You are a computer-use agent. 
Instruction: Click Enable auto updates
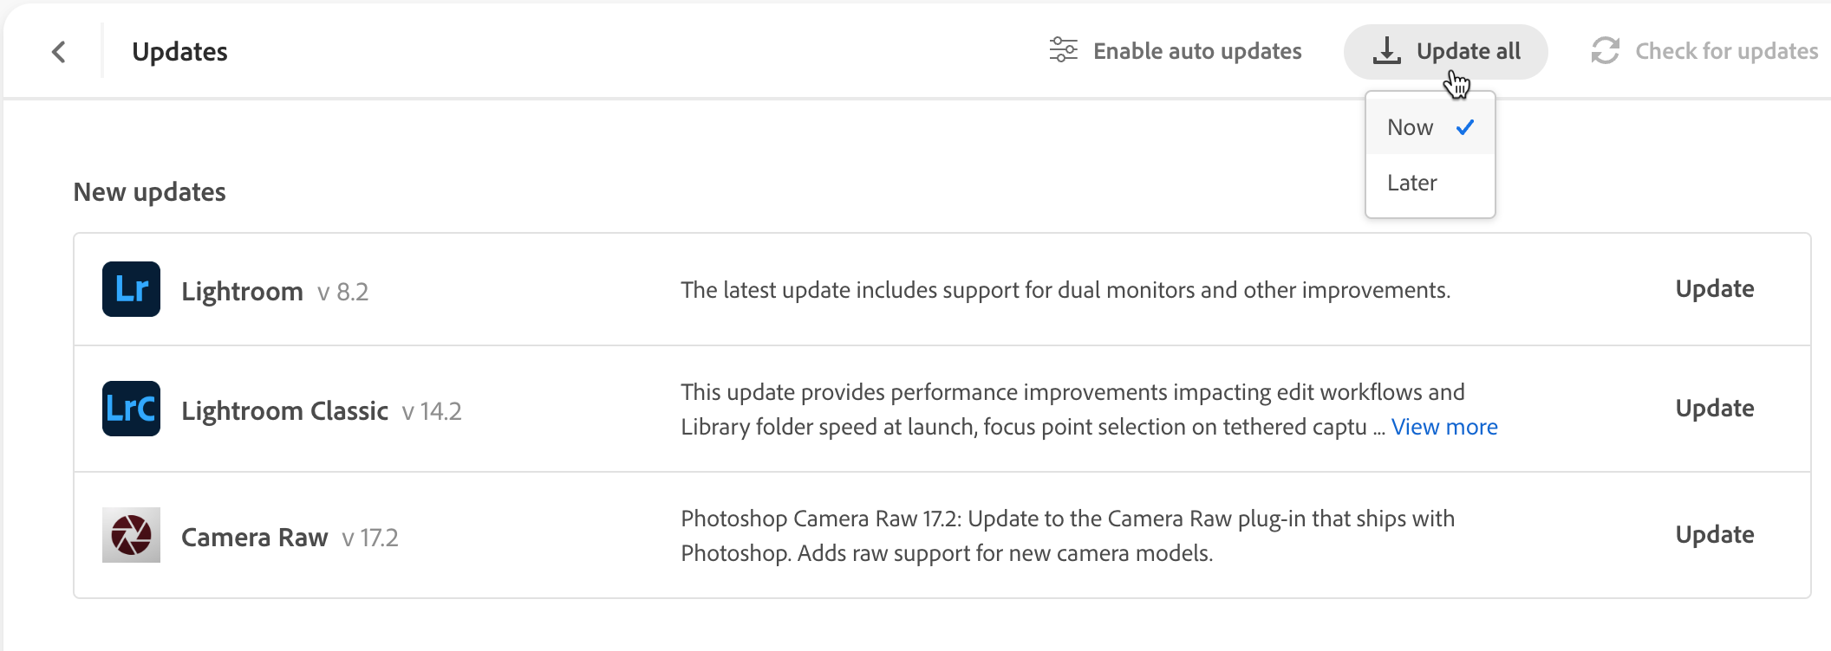coord(1196,51)
